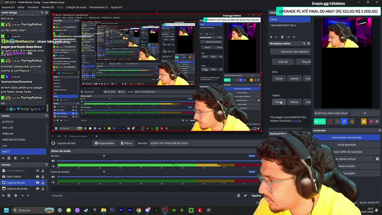Screen dimensions: 382x215
Task: Pop out the Chat Ninja dock
Action: pos(41,13)
